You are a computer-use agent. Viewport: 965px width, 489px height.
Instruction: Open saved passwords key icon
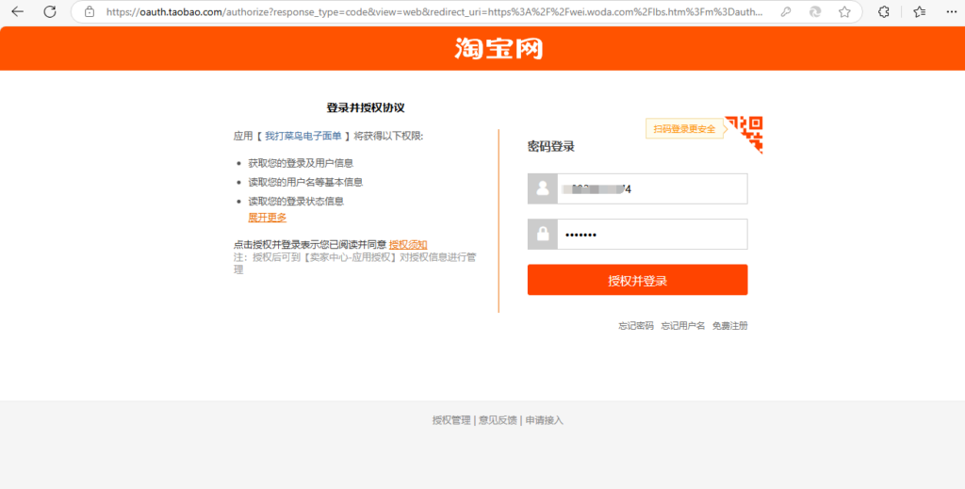coord(786,12)
